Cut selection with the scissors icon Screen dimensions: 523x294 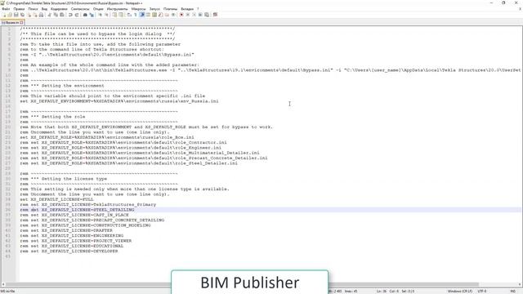[49, 15]
